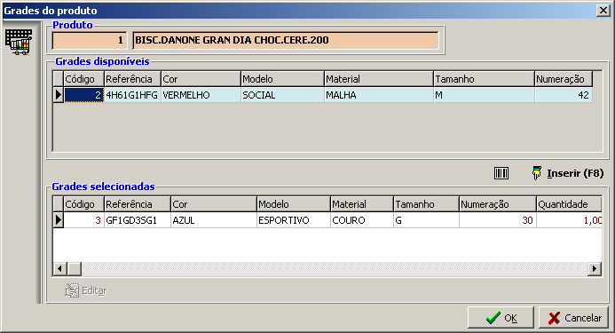Select the VERMELHO cell in available grades

tap(201, 95)
